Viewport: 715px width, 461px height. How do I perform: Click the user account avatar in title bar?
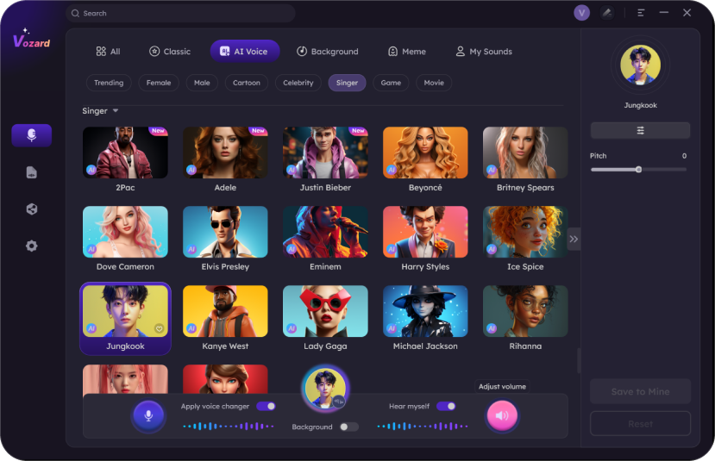point(581,13)
